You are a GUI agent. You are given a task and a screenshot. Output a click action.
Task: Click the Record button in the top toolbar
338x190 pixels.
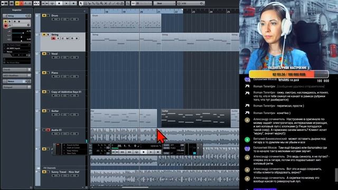point(73,3)
